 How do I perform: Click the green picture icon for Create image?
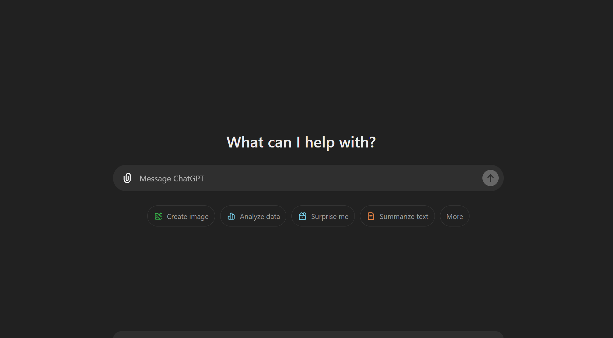tap(158, 216)
